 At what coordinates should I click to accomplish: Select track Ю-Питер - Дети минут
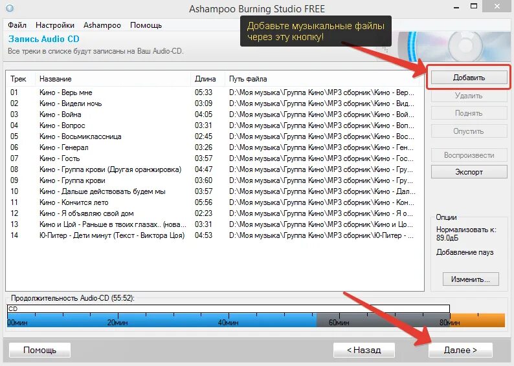[214, 235]
